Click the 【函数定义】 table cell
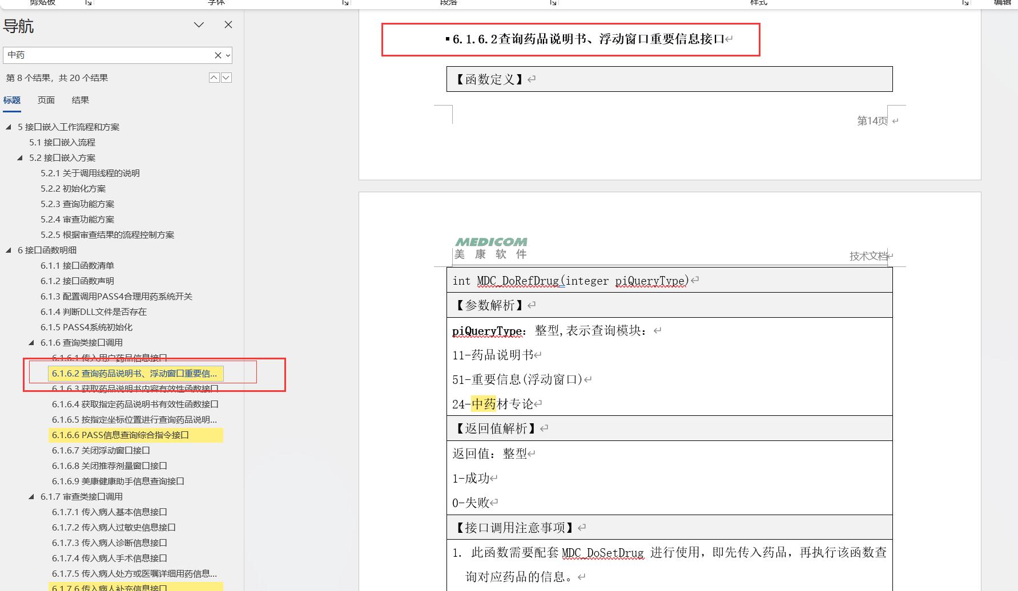 tap(669, 79)
